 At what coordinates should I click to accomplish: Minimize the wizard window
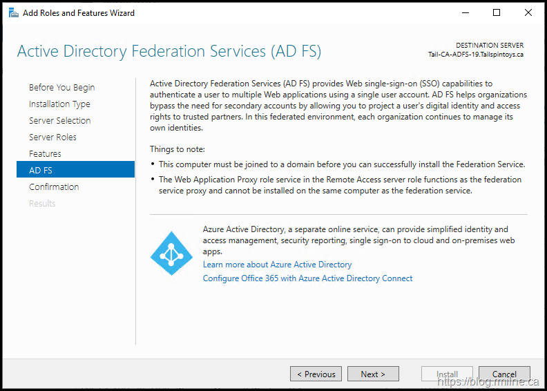point(465,12)
